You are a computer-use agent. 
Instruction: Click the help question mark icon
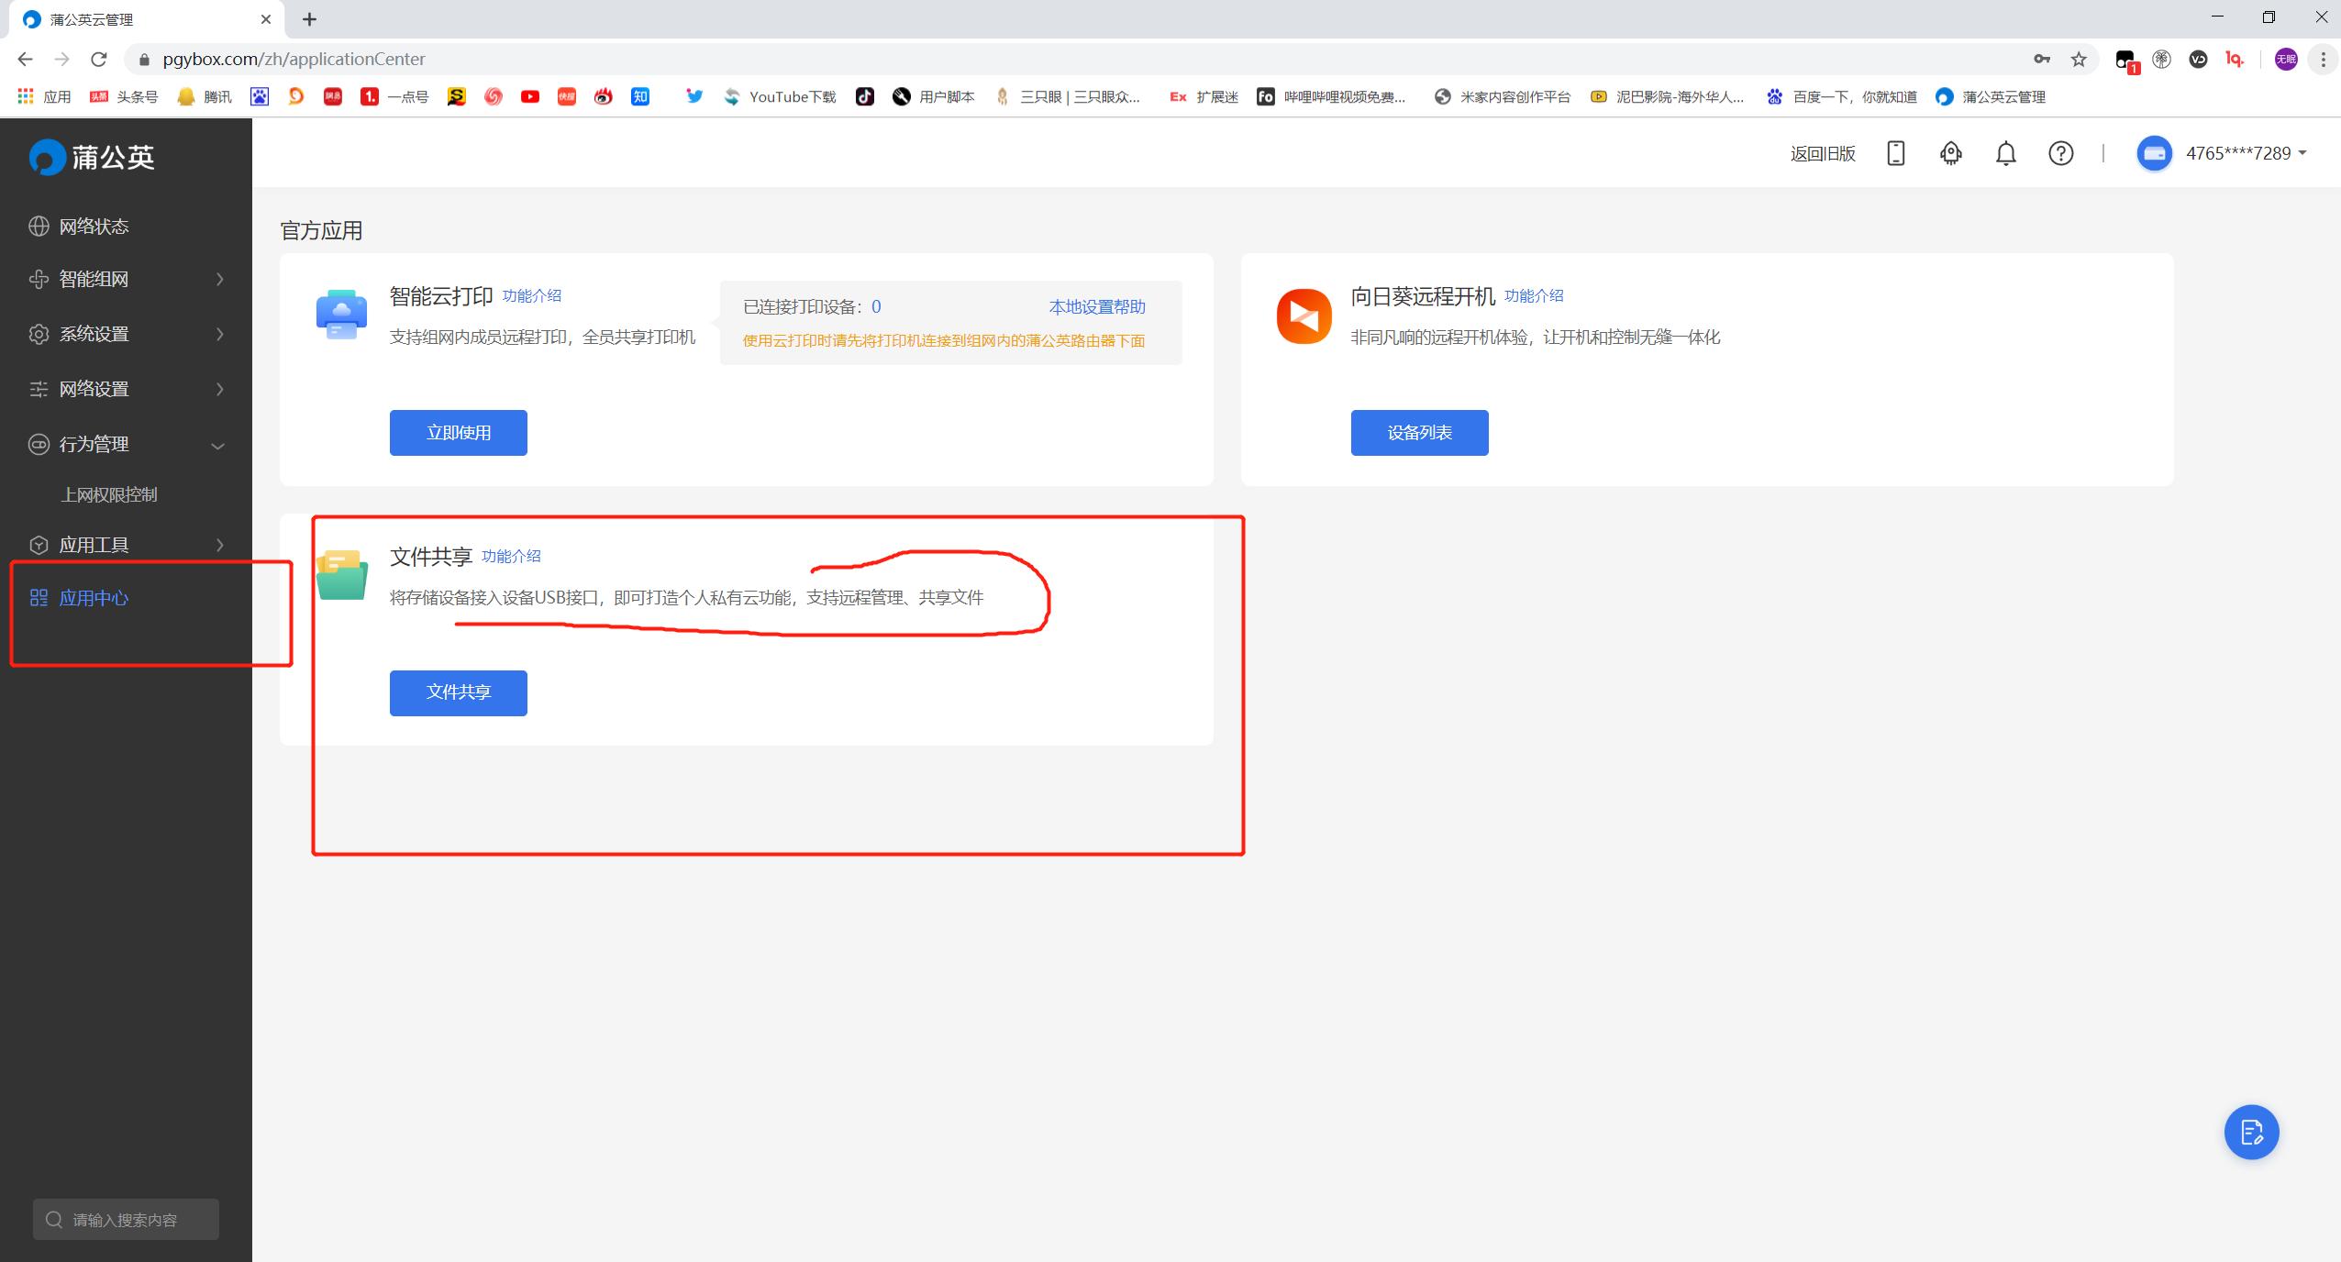(2060, 153)
